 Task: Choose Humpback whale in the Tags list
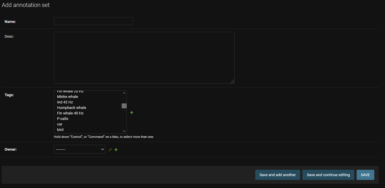pyautogui.click(x=72, y=107)
